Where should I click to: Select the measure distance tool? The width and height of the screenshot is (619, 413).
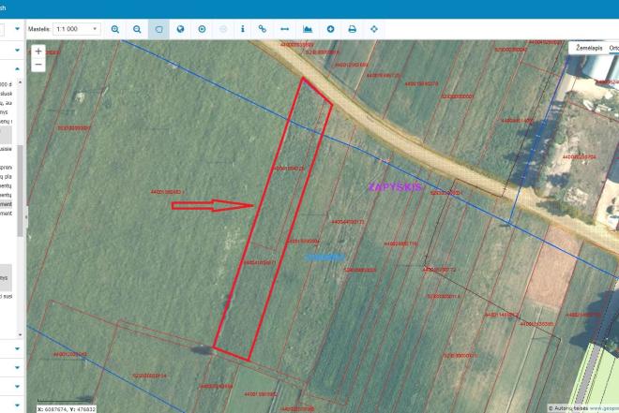(x=284, y=29)
